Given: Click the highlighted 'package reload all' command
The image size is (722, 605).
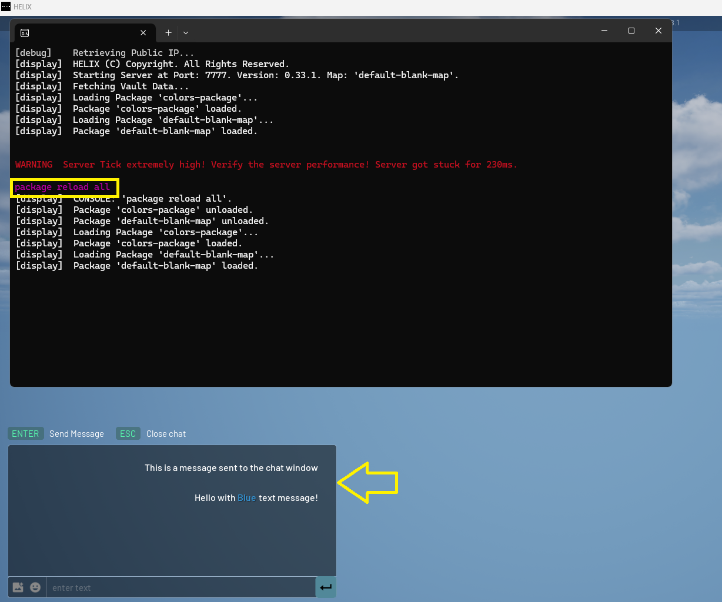Looking at the screenshot, I should coord(63,188).
